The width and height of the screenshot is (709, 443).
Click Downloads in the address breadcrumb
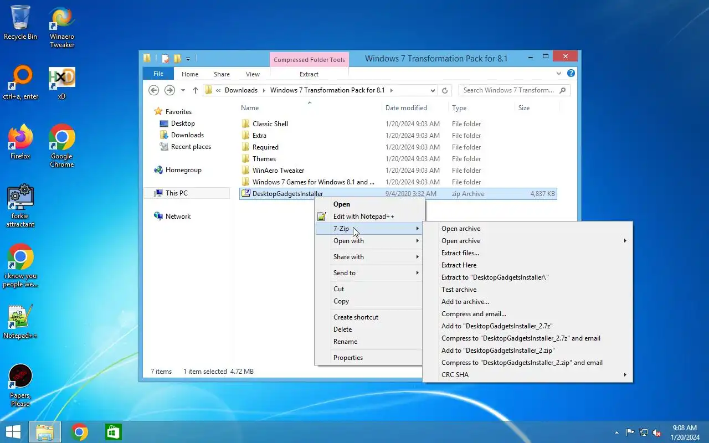click(241, 90)
